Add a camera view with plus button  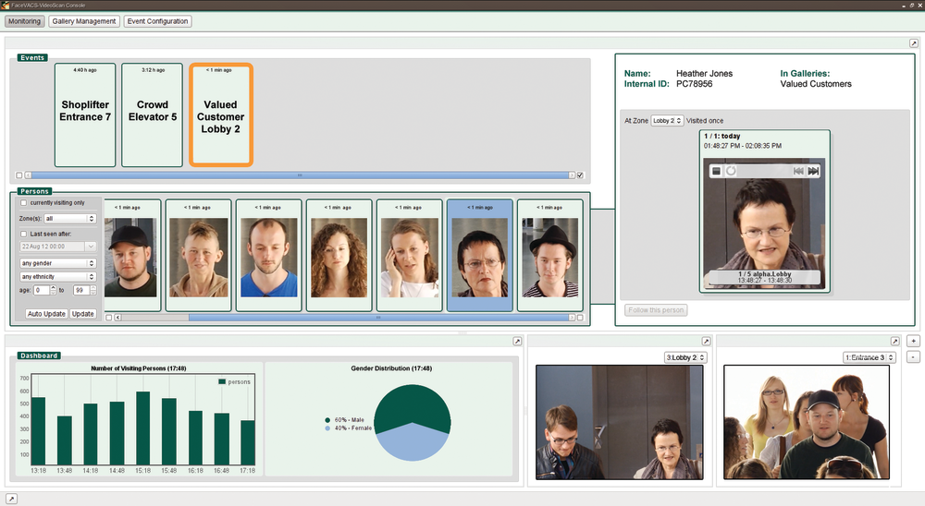914,341
